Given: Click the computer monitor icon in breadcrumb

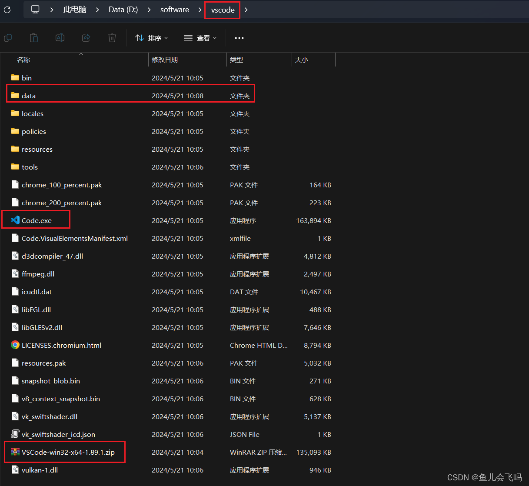Looking at the screenshot, I should tap(35, 9).
